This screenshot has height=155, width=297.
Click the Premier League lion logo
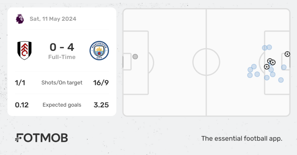[20, 19]
